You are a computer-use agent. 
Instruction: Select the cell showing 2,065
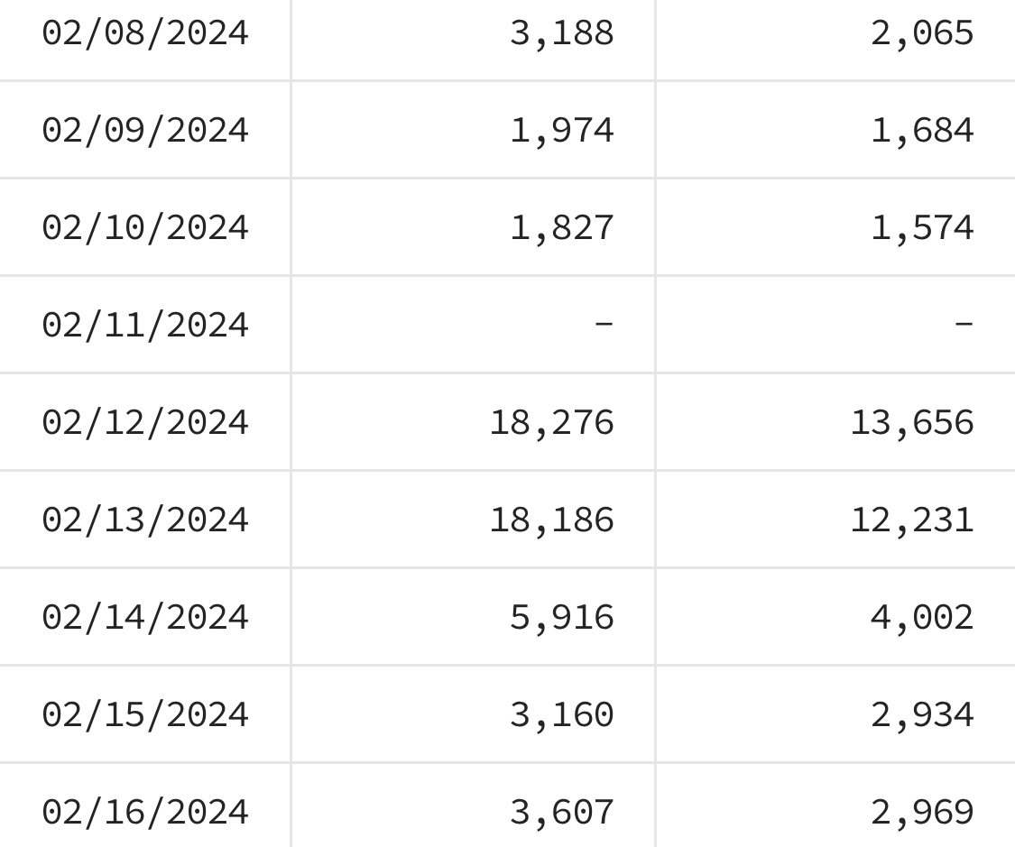[835, 33]
